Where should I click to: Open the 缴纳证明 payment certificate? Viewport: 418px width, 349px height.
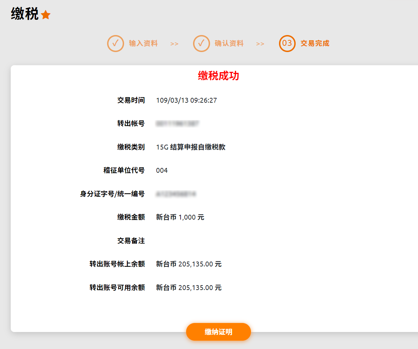pyautogui.click(x=218, y=332)
